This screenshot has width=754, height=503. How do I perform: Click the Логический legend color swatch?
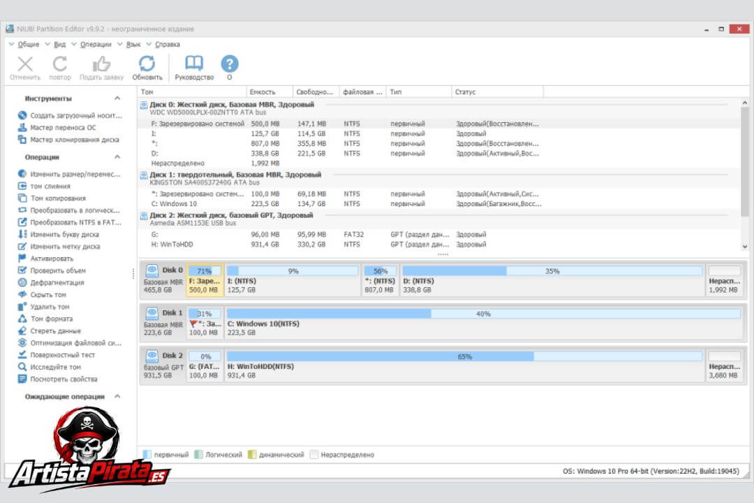[198, 454]
